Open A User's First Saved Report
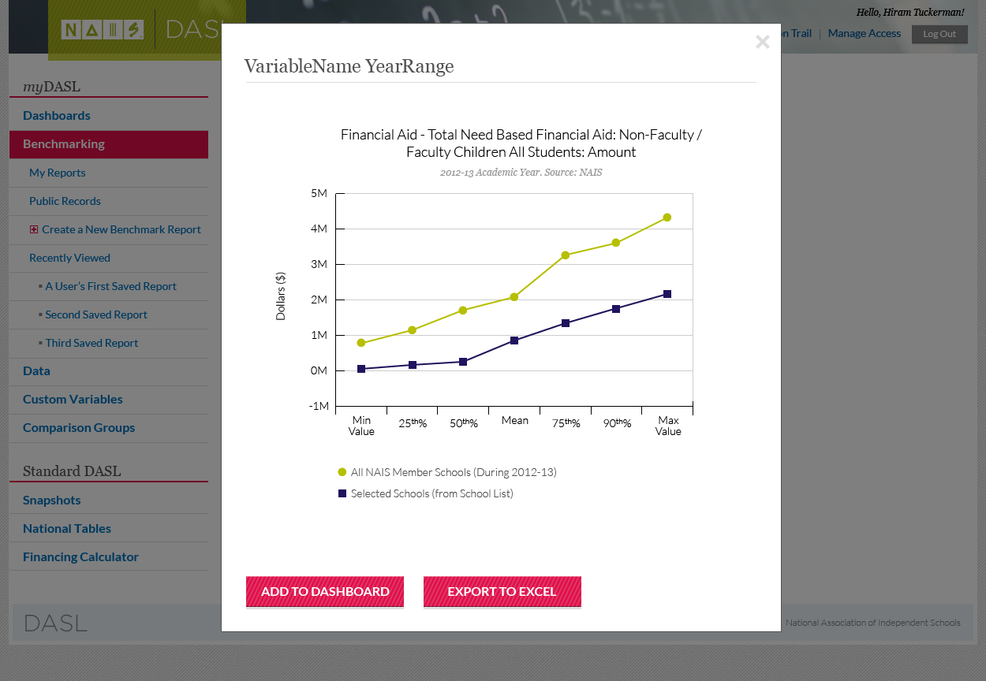The height and width of the screenshot is (681, 986). point(110,286)
